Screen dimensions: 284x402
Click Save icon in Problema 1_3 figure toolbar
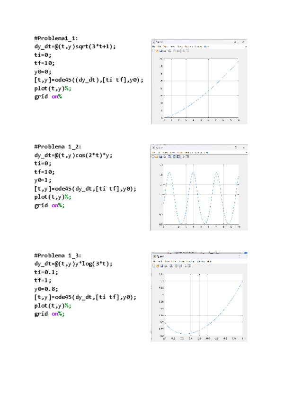point(161,266)
